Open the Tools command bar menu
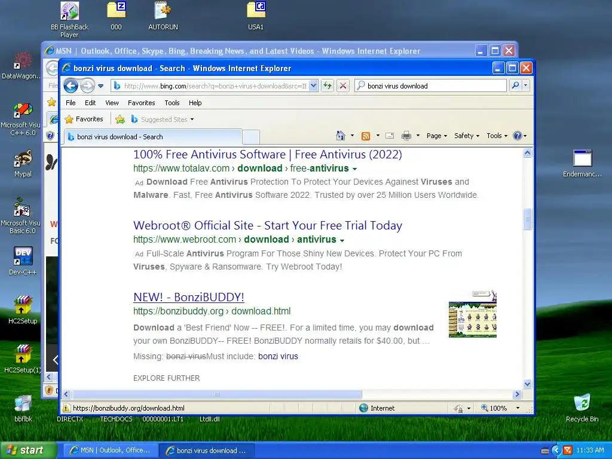 497,136
